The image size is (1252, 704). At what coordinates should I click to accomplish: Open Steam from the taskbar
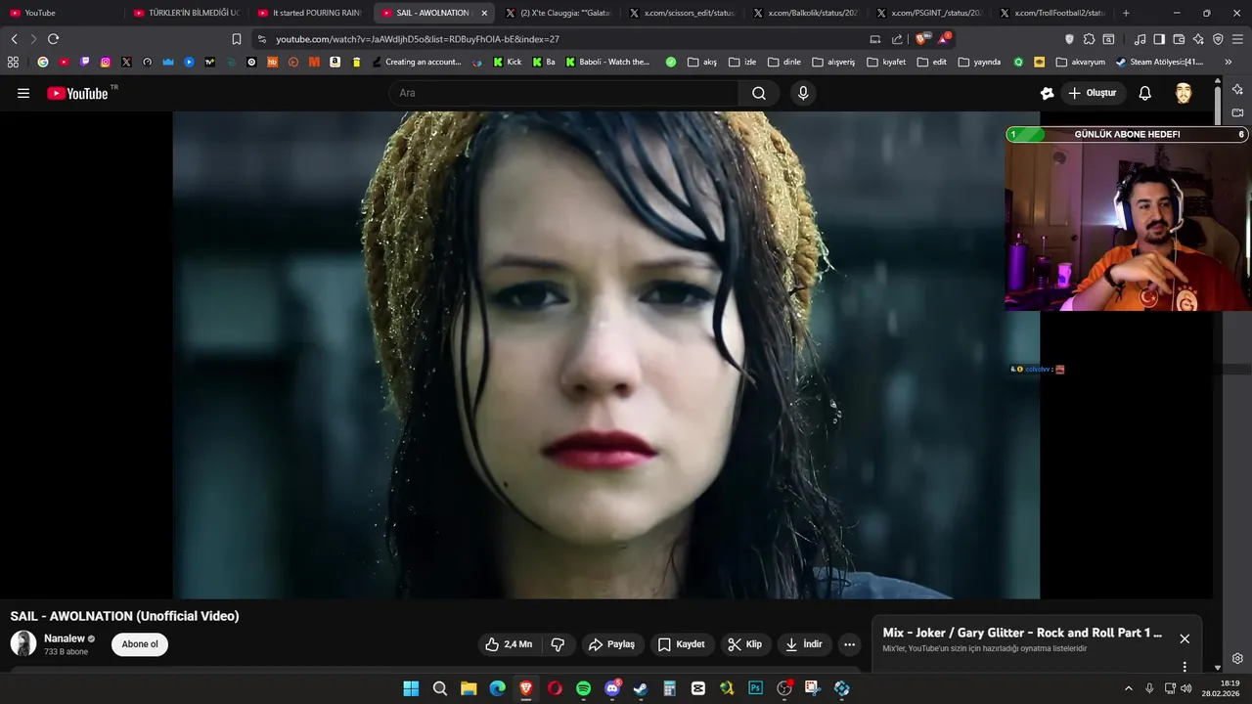point(641,688)
